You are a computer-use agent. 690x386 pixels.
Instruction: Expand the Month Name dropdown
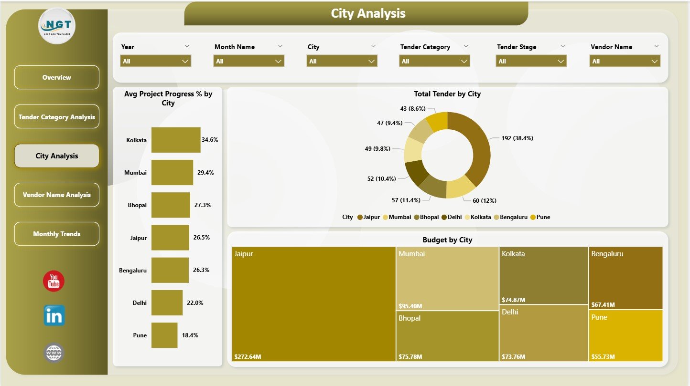249,61
